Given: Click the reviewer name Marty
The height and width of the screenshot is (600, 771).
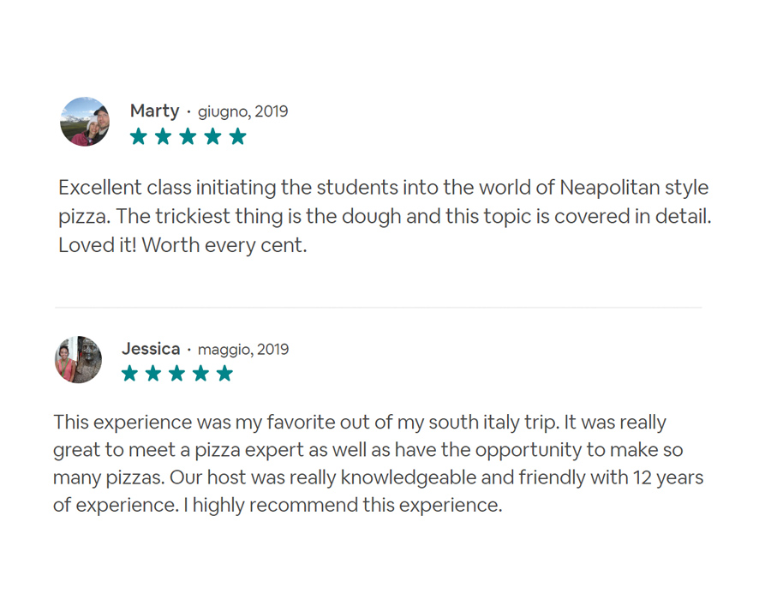Looking at the screenshot, I should tap(154, 111).
